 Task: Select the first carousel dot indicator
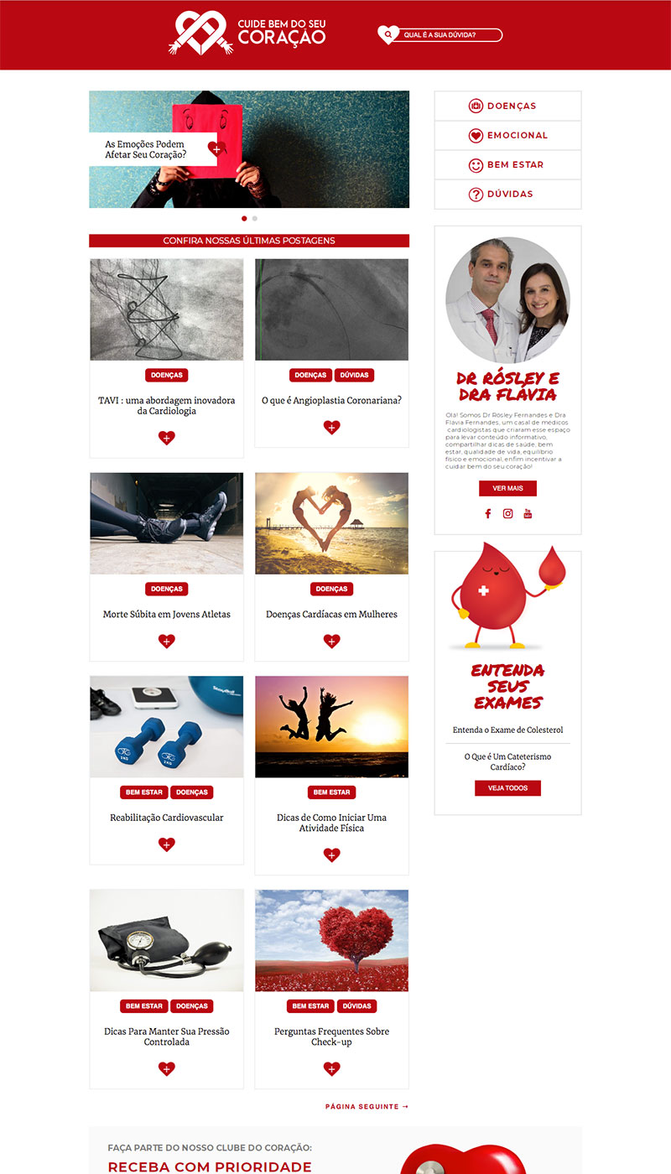point(244,218)
